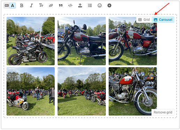Select the top middle red Triumph photo
180x130 pixels.
point(81,41)
